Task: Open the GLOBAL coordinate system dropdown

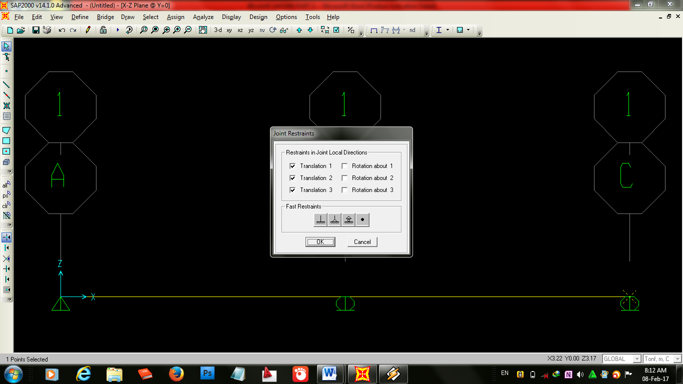Action: point(636,358)
